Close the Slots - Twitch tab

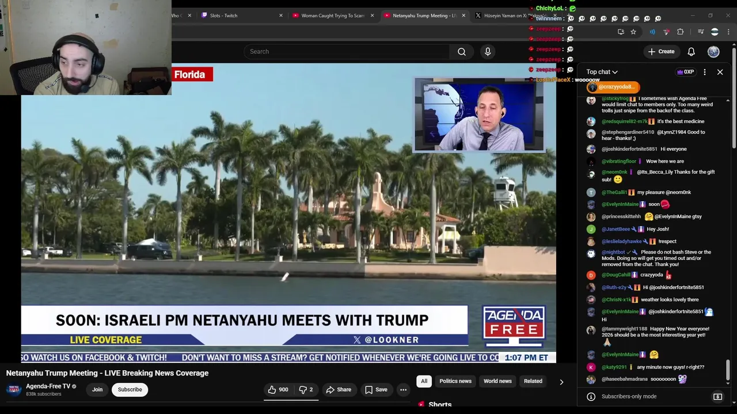(x=281, y=16)
